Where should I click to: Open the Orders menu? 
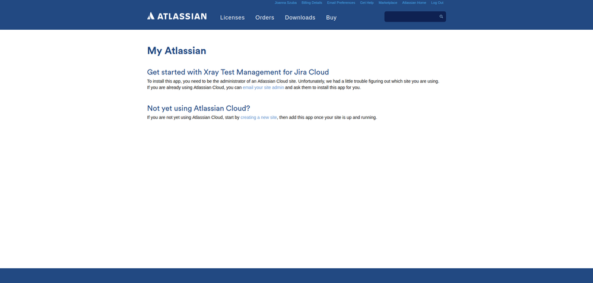[265, 17]
